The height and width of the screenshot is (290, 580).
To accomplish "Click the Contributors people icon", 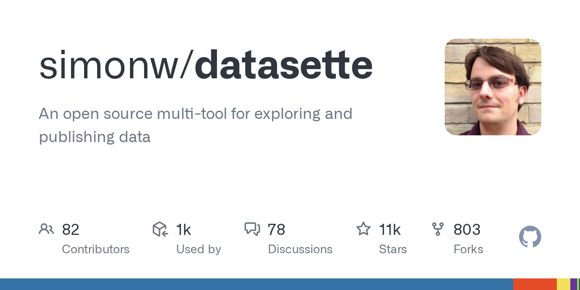I will pos(46,229).
